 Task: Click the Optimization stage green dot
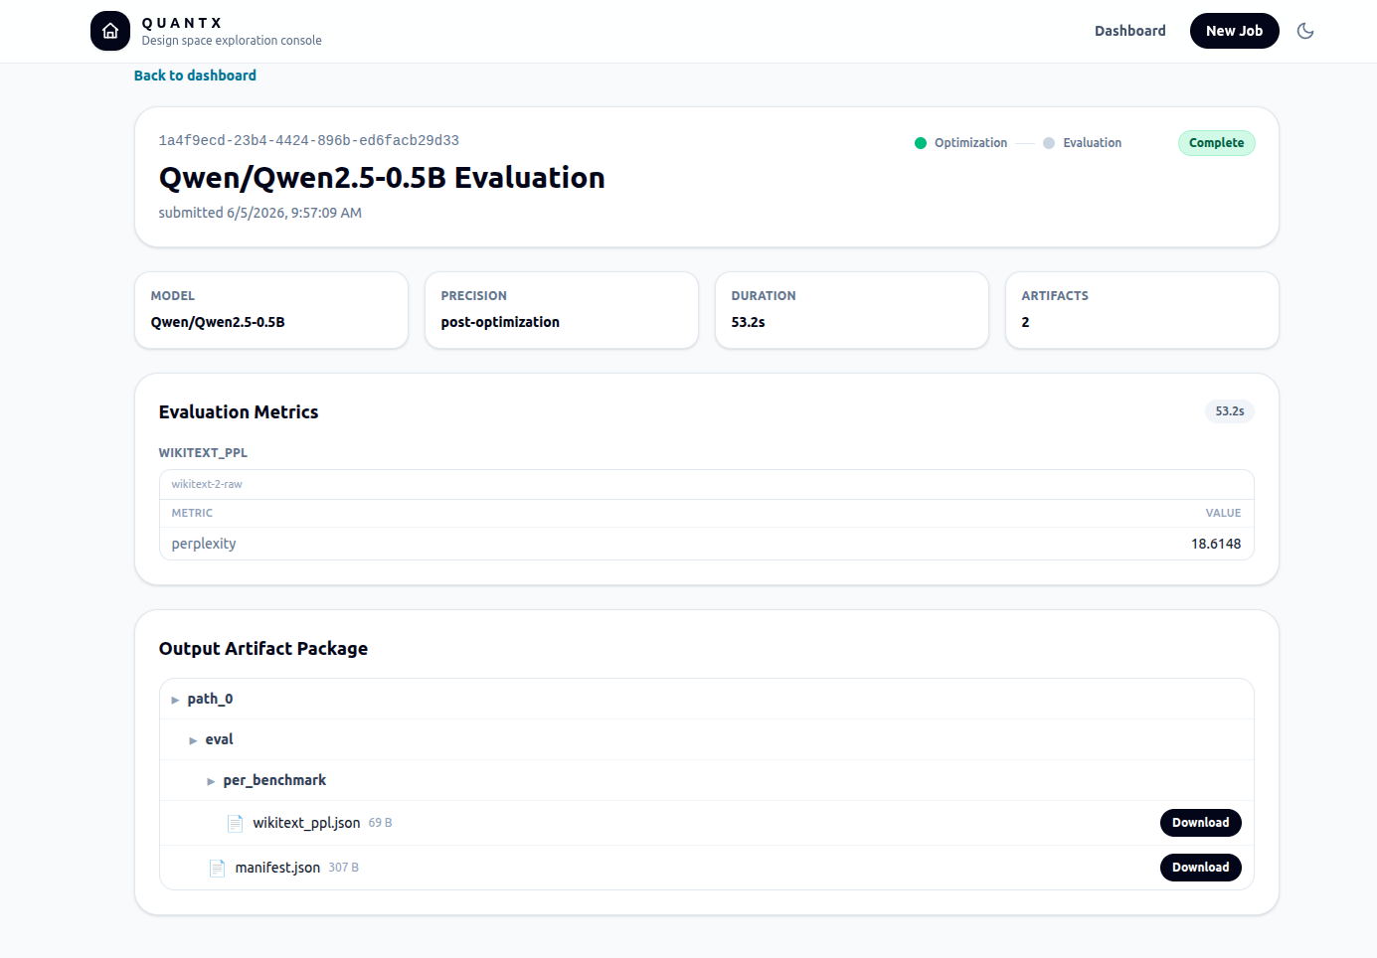coord(921,143)
